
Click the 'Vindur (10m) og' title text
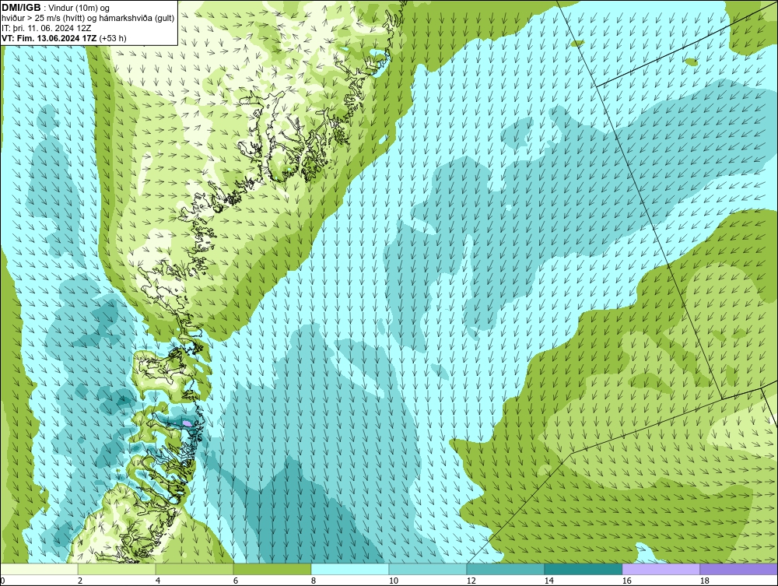79,8
